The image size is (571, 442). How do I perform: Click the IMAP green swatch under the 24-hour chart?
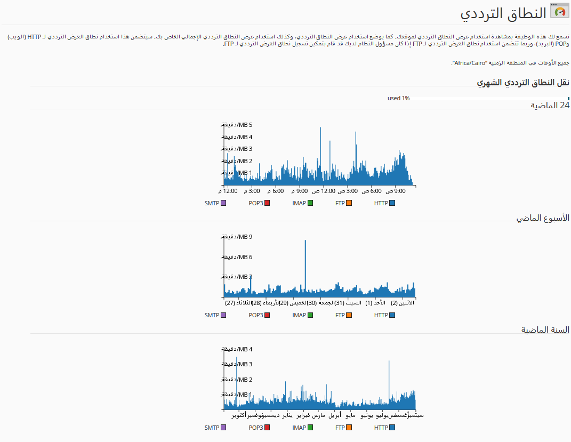310,203
